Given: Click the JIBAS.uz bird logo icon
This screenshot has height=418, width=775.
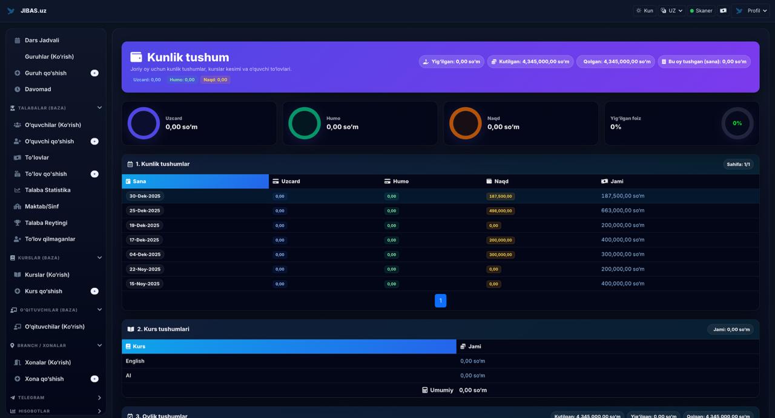Looking at the screenshot, I should pos(11,11).
